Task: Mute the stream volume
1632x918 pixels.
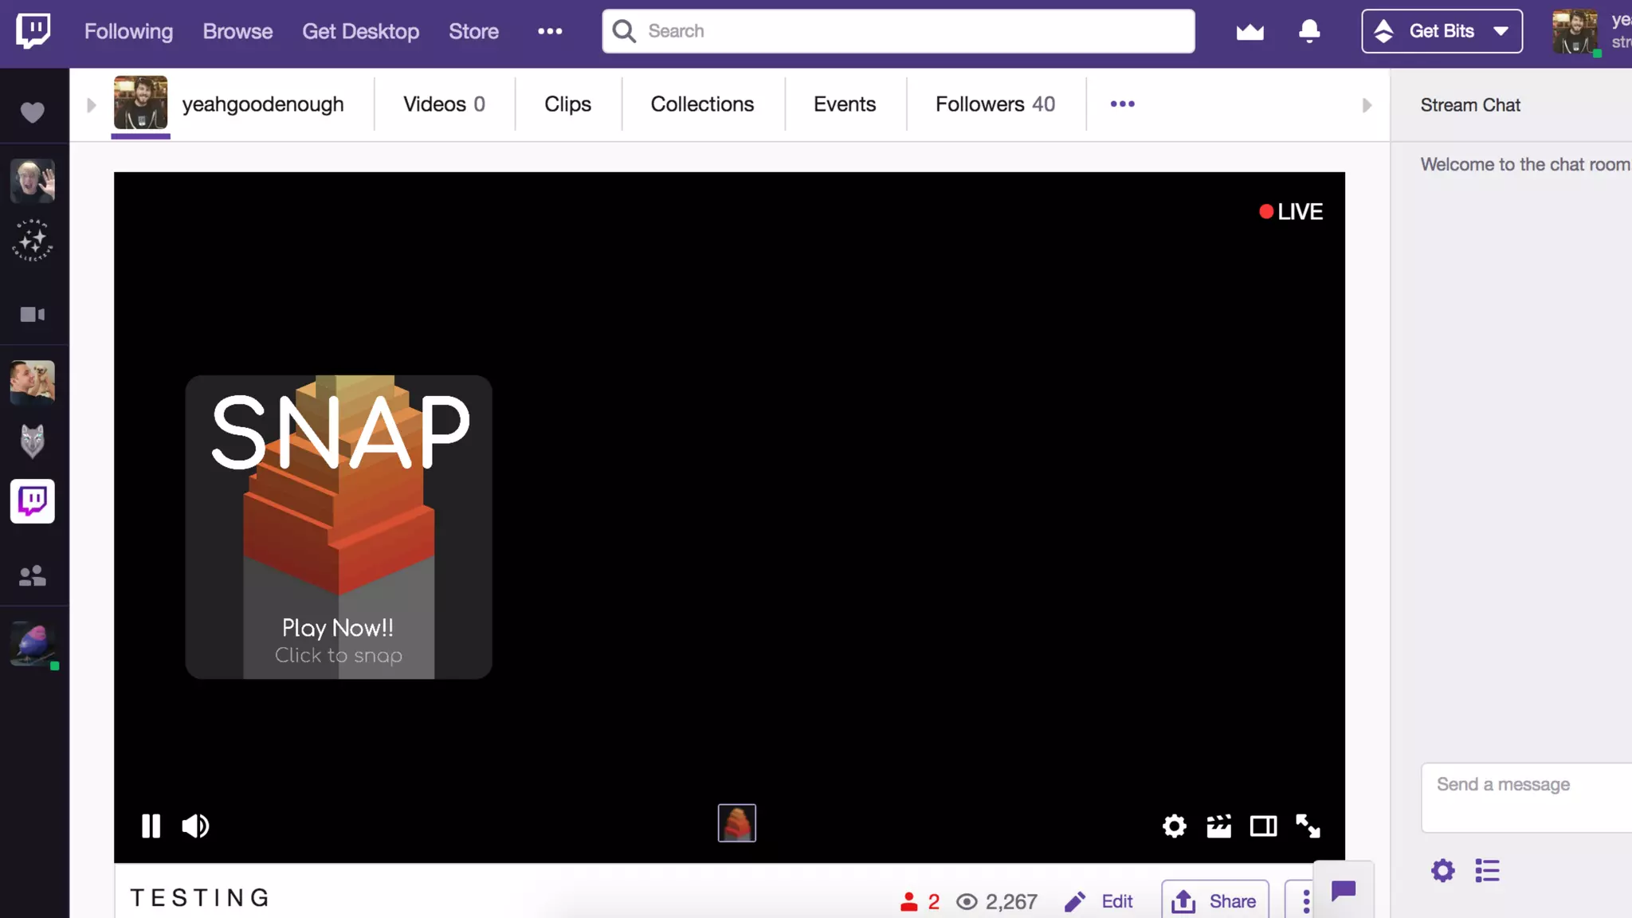Action: (x=195, y=826)
